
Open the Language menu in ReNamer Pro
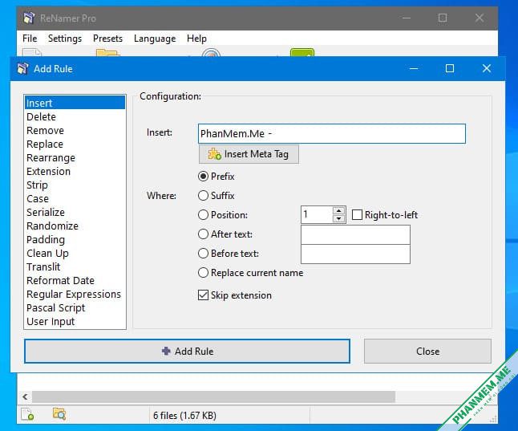point(155,39)
